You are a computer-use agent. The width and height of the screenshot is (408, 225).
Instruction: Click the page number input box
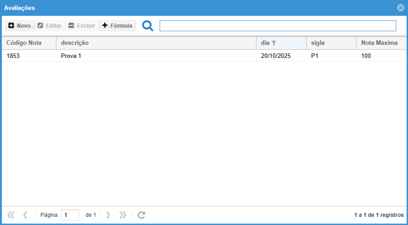(70, 215)
